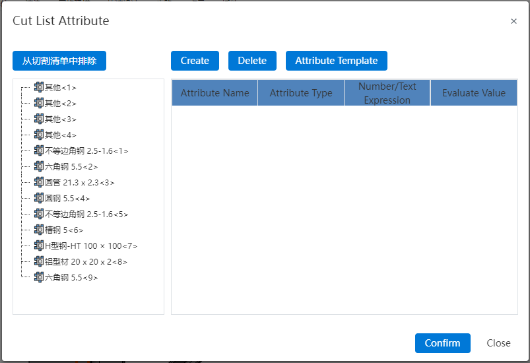Confirm the cut list attributes
The height and width of the screenshot is (363, 530).
click(x=442, y=343)
